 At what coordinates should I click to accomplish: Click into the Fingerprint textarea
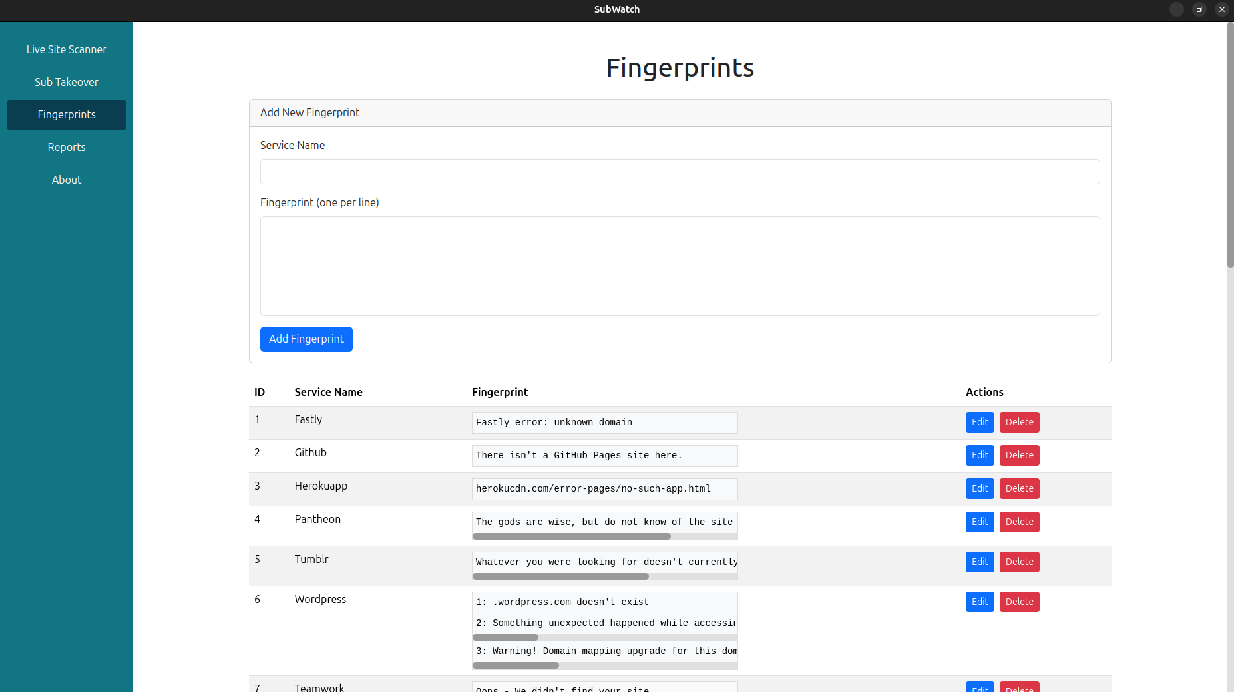(680, 266)
